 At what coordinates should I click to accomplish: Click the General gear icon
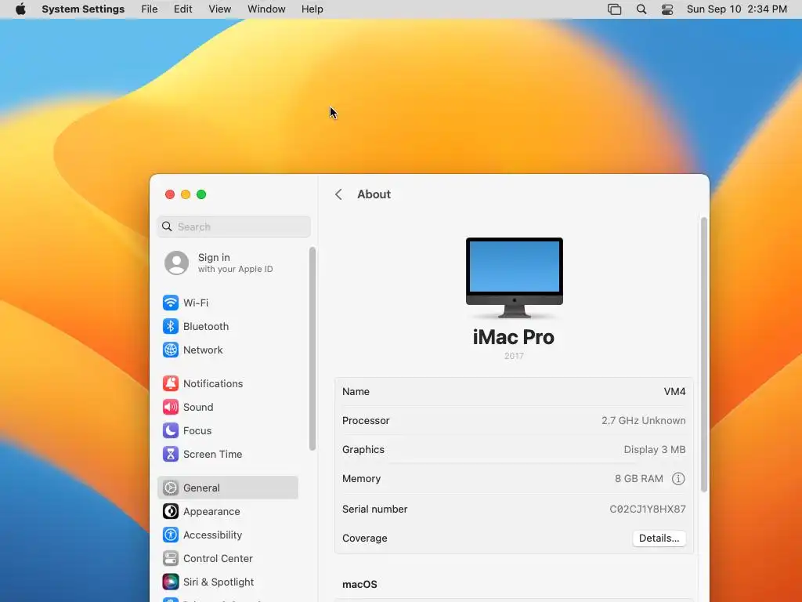pyautogui.click(x=170, y=488)
